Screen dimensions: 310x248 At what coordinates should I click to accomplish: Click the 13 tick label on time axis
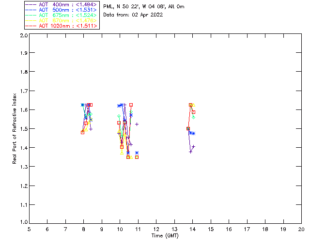(x=174, y=229)
